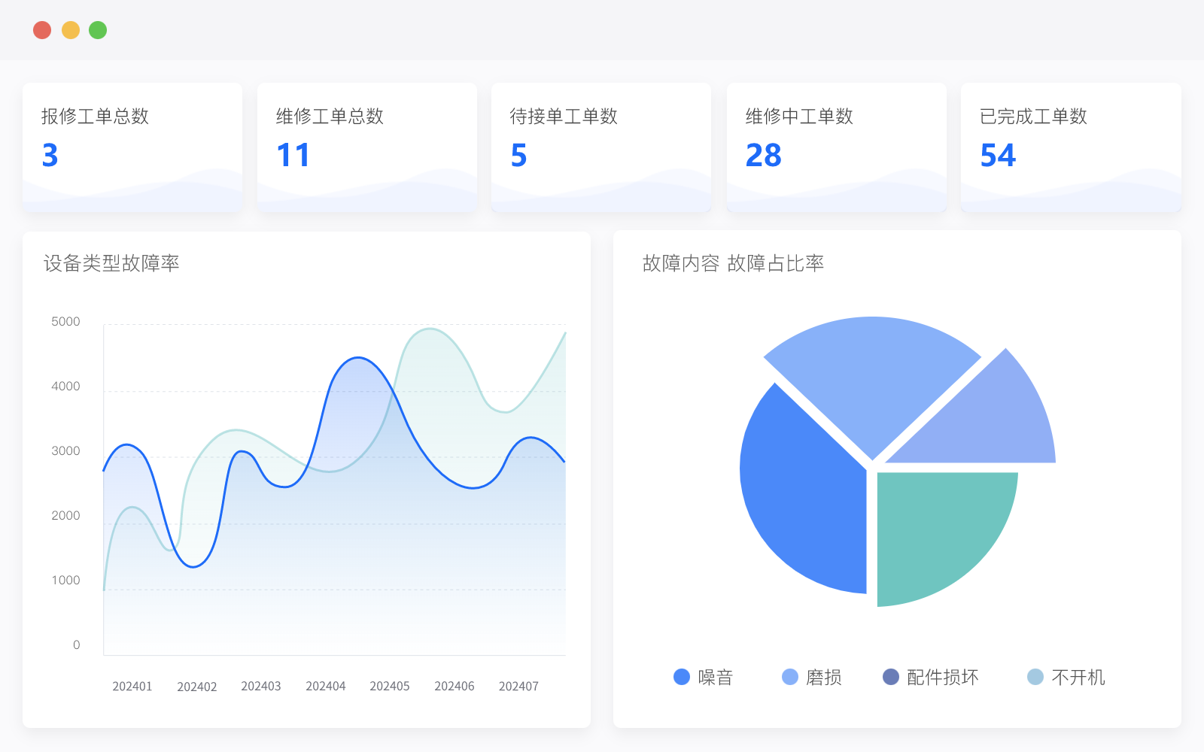Click the green maximize window dot
The width and height of the screenshot is (1204, 752).
click(x=98, y=30)
